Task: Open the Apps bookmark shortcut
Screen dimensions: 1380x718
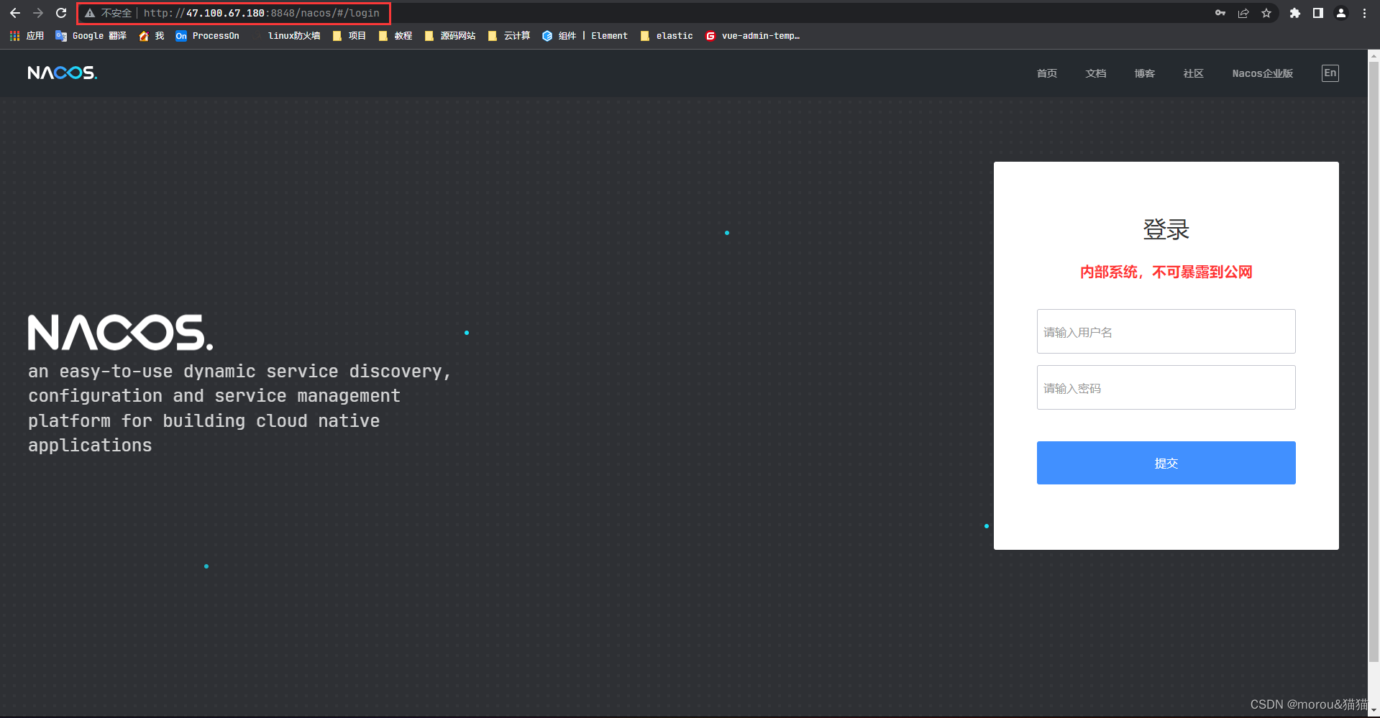Action: tap(27, 36)
